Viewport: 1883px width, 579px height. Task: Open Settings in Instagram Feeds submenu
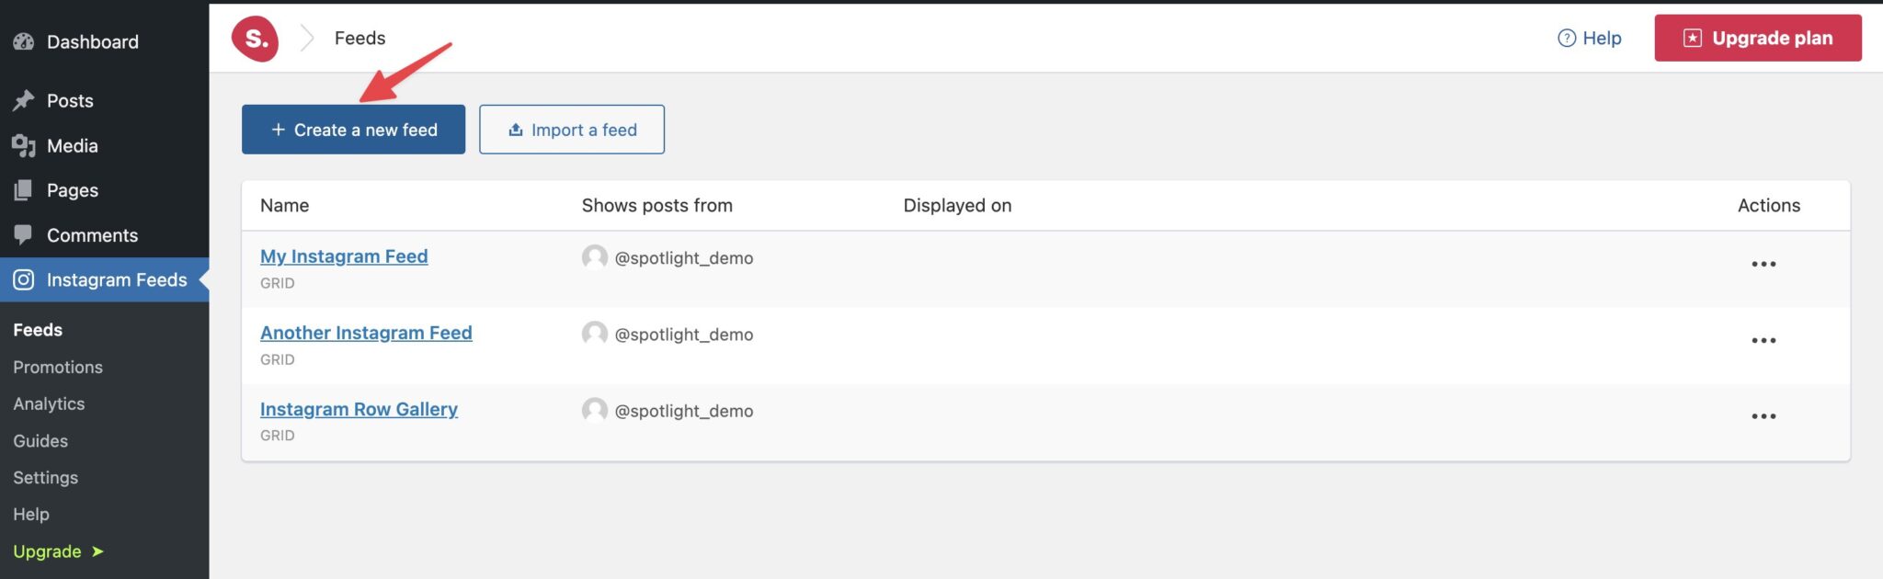[x=45, y=477]
